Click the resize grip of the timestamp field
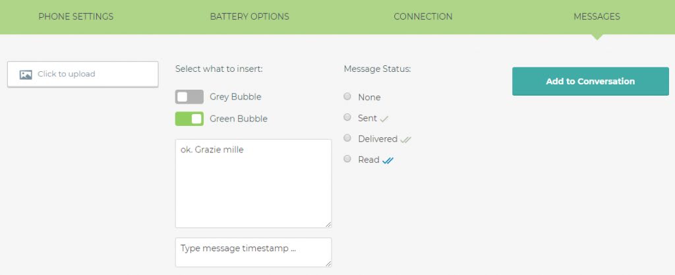 pos(328,263)
